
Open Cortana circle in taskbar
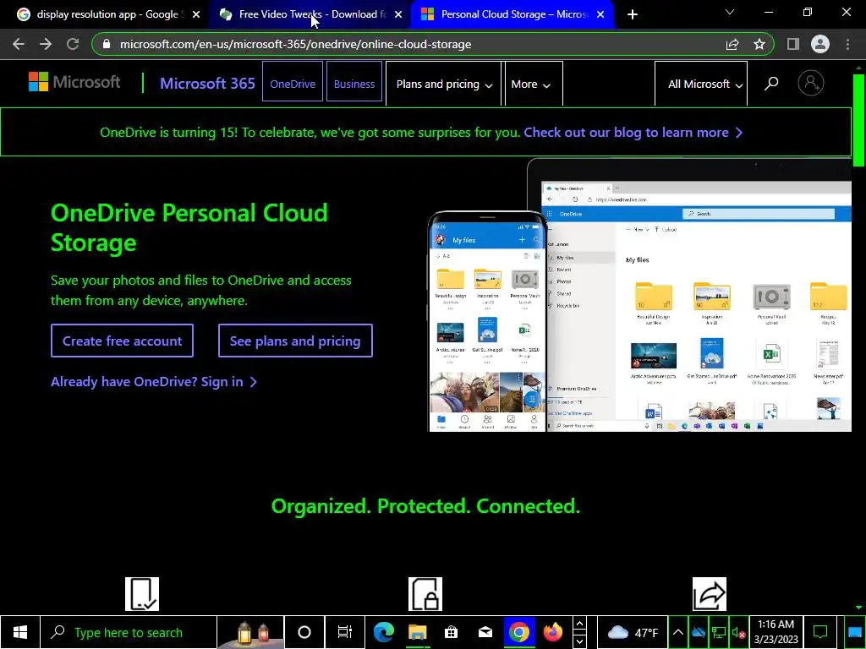coord(304,632)
